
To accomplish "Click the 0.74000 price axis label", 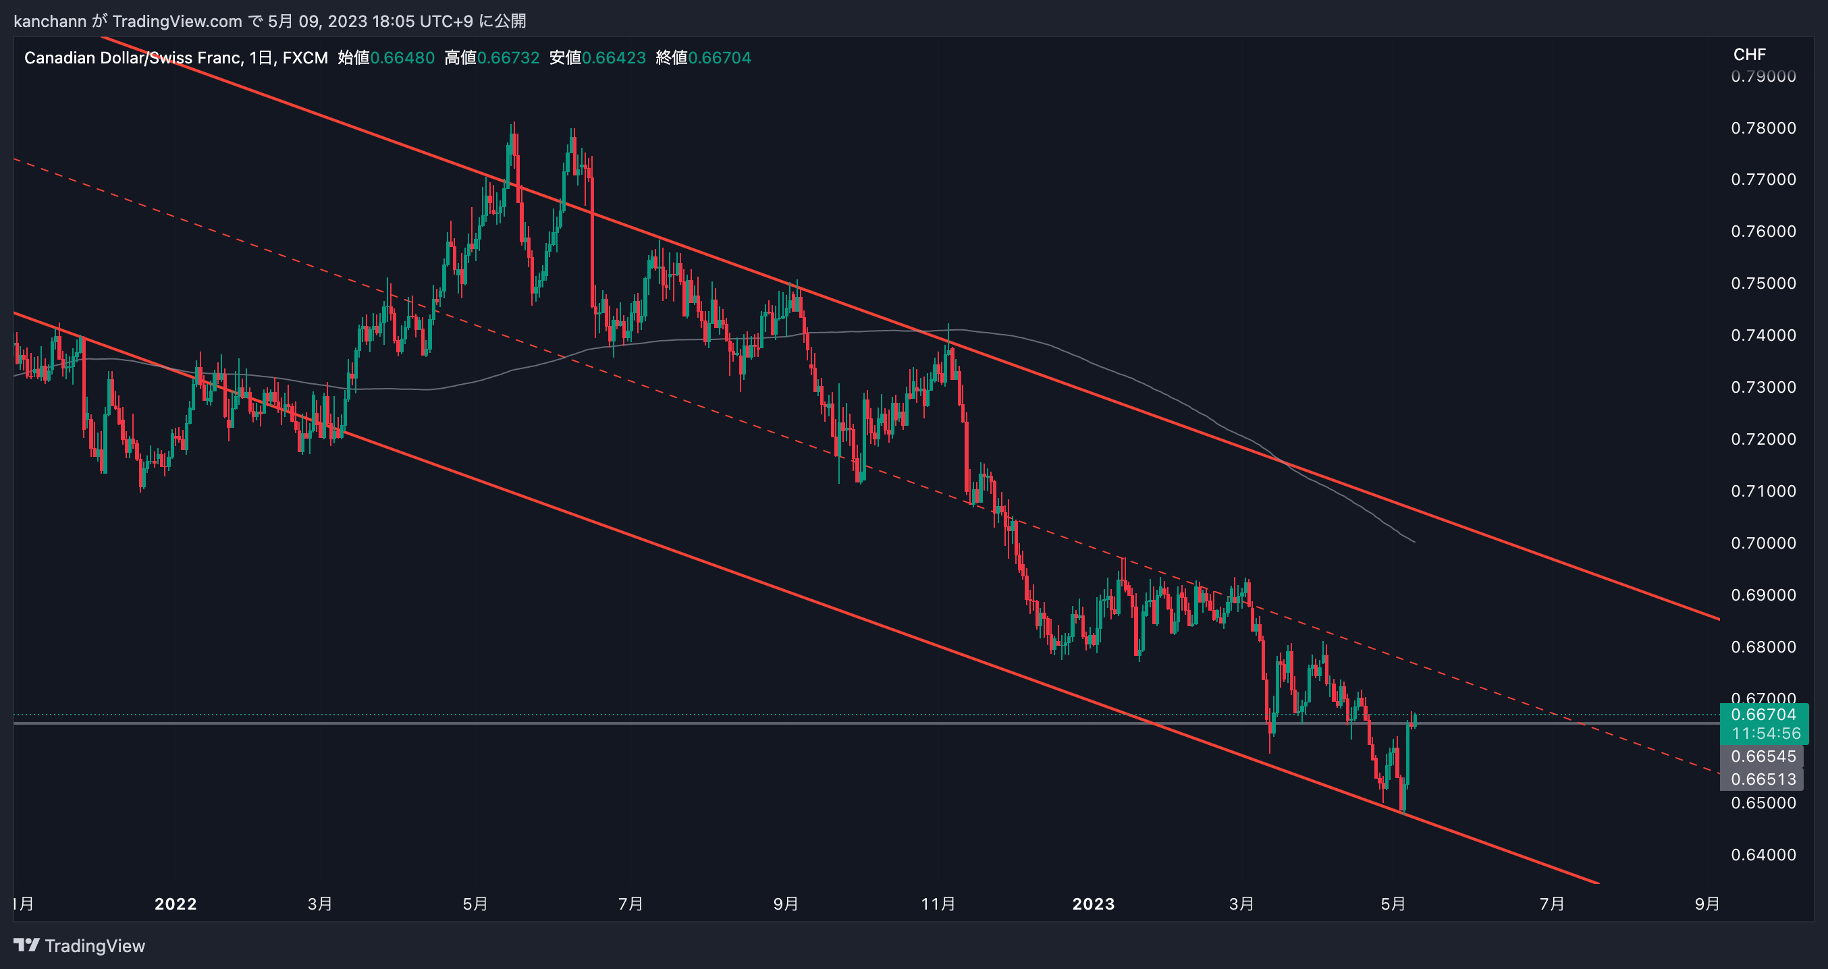I will point(1763,335).
